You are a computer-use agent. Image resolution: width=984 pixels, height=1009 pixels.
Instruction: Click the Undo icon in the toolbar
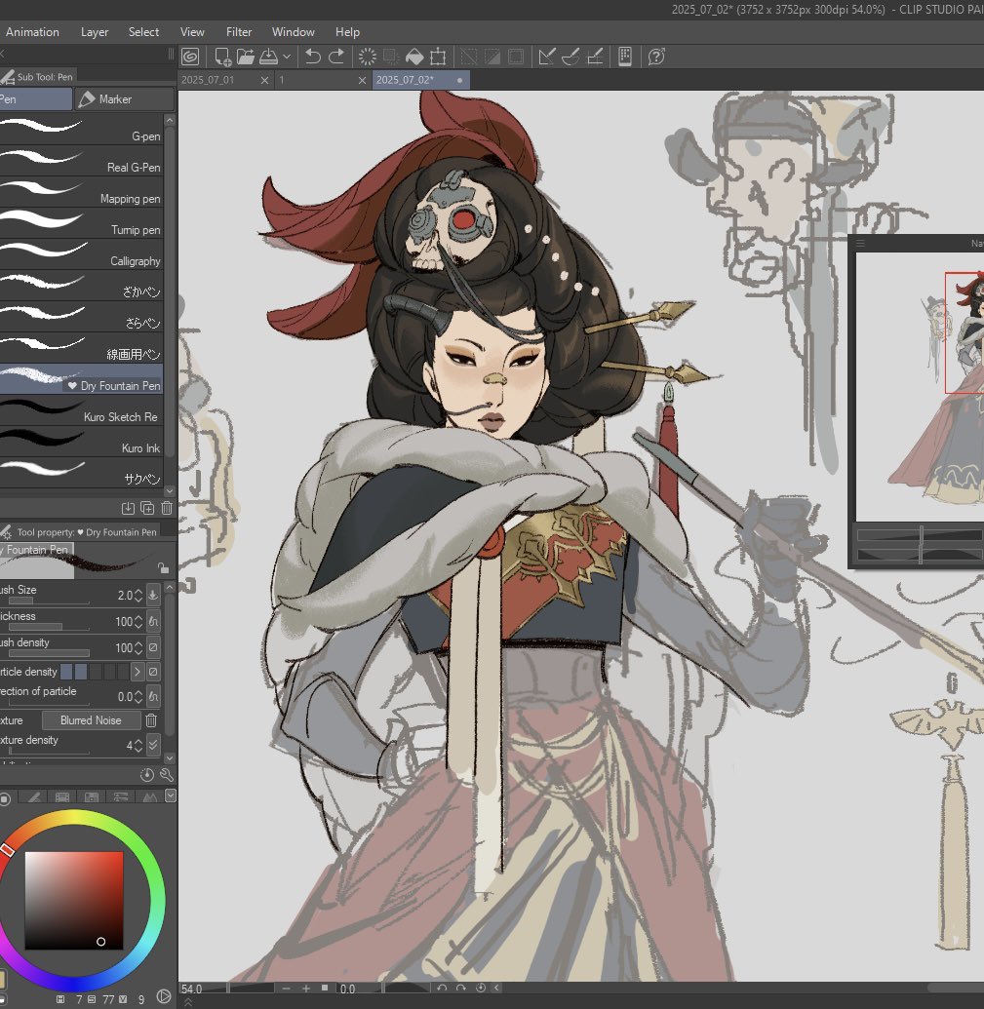[x=311, y=57]
